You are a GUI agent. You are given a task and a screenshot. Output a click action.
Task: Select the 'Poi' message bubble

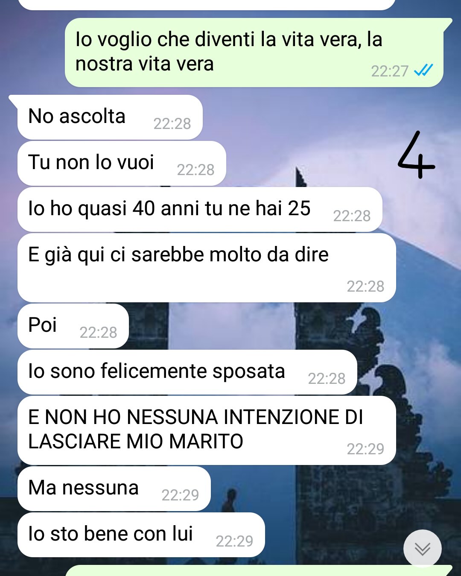(73, 326)
